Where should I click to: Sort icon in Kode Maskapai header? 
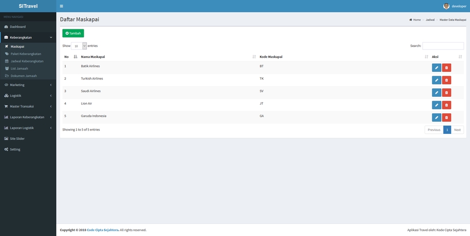pos(426,57)
